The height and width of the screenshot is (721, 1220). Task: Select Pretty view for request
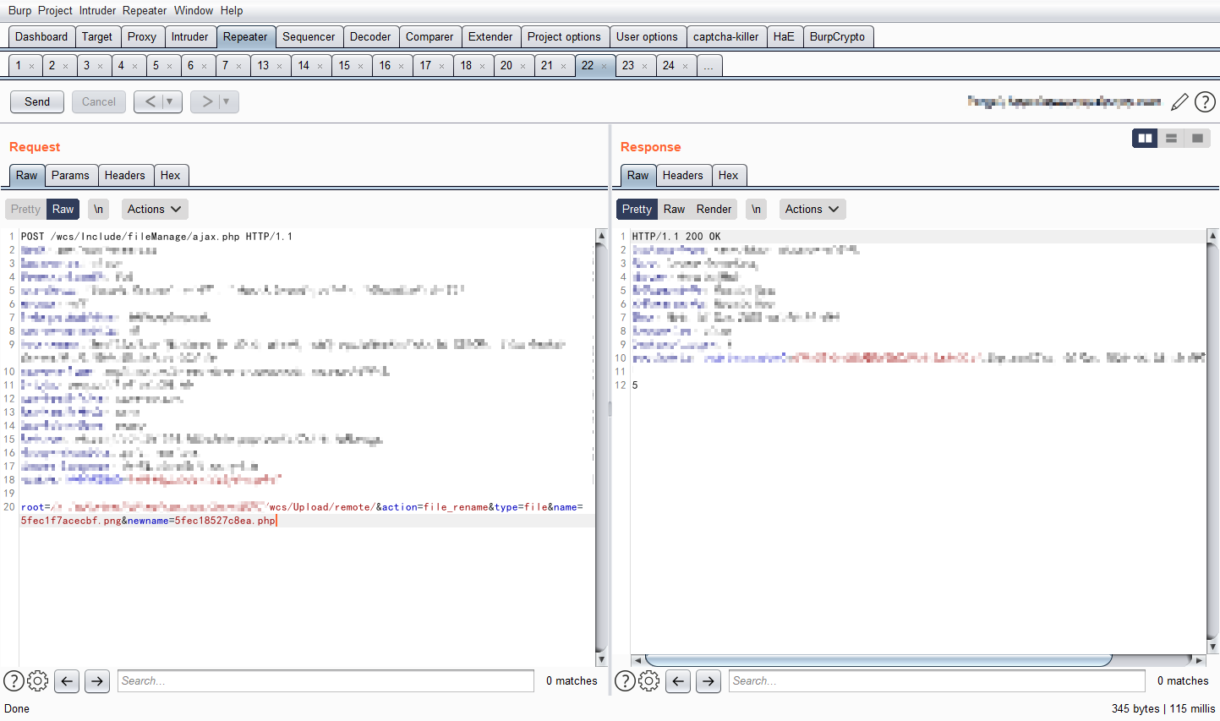point(25,209)
